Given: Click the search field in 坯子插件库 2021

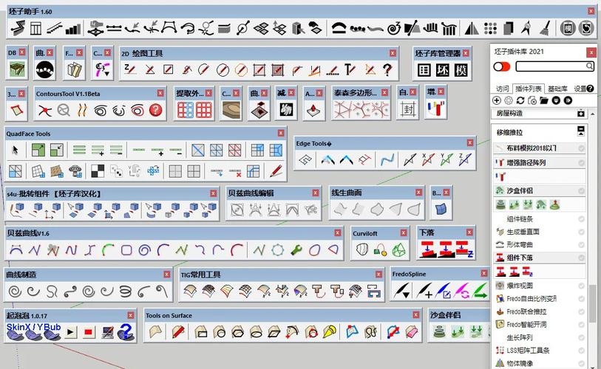Looking at the screenshot, I should (554, 66).
